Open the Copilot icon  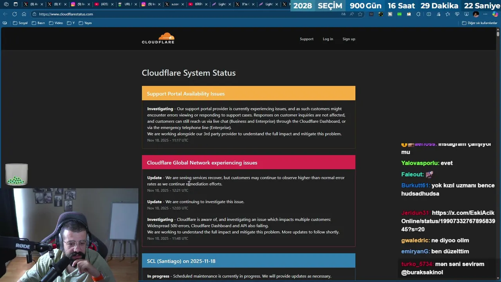[495, 14]
